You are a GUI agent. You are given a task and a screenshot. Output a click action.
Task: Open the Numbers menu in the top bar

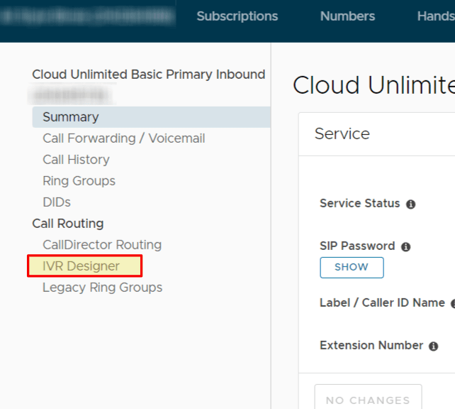(347, 16)
